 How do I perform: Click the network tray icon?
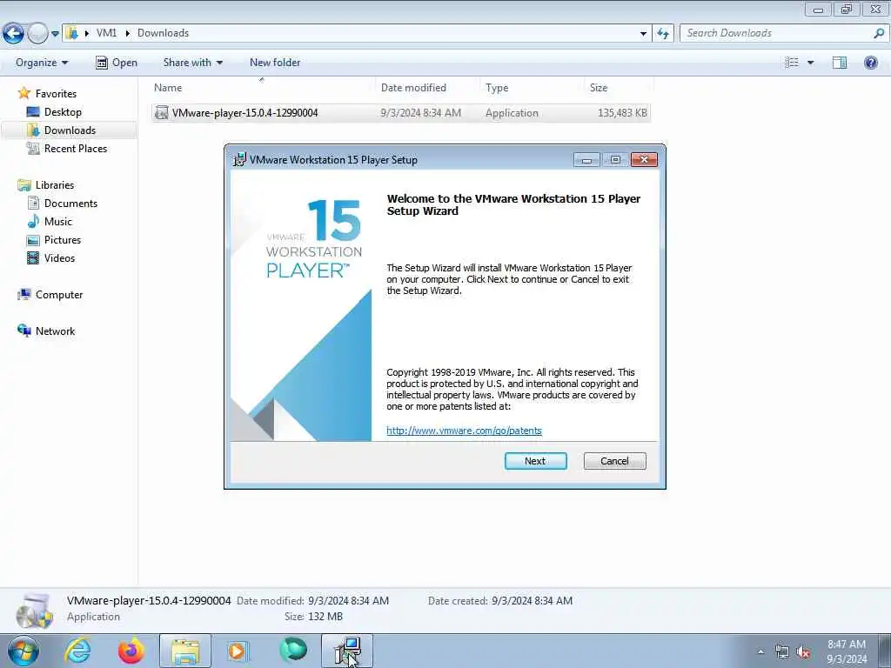[782, 652]
